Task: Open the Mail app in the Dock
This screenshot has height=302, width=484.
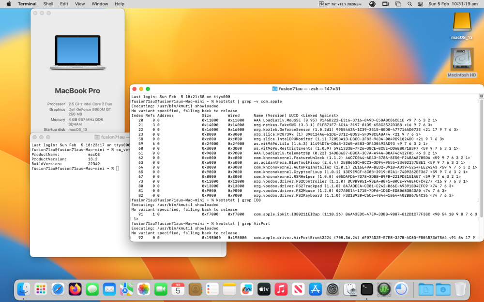Action: 109,289
